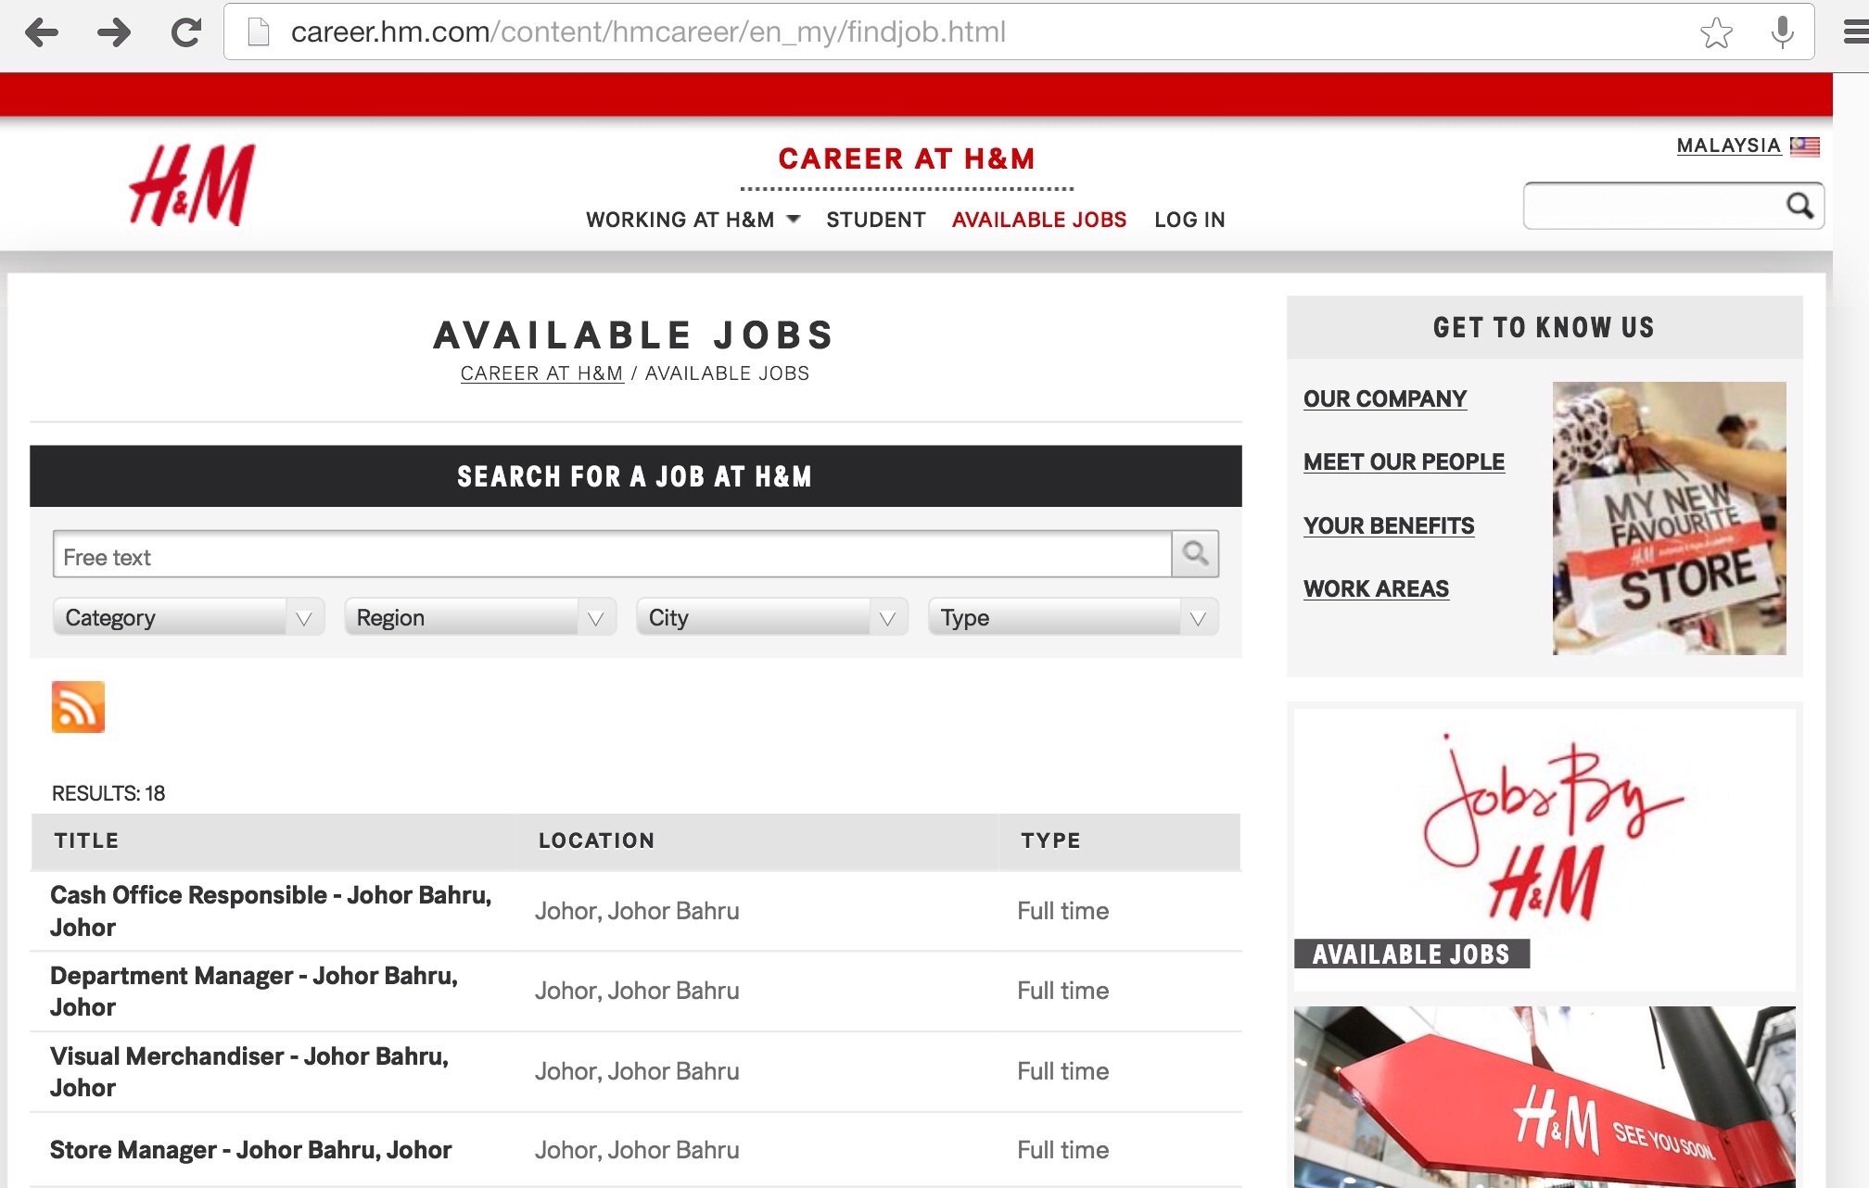This screenshot has width=1869, height=1188.
Task: Open the City dropdown
Action: (772, 617)
